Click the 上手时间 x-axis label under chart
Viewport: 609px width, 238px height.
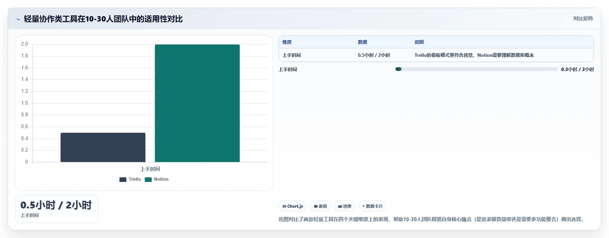[150, 169]
